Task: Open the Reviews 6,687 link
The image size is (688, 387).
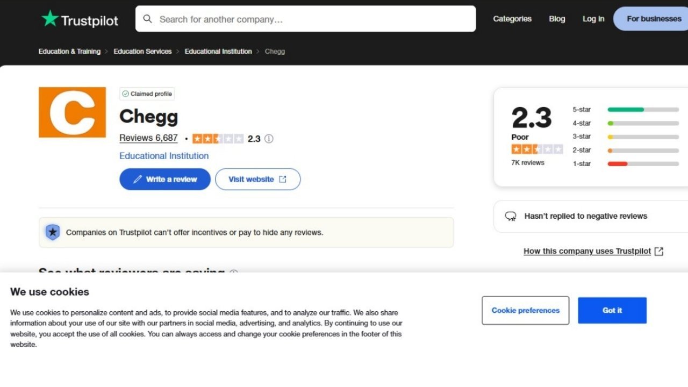Action: click(x=148, y=138)
